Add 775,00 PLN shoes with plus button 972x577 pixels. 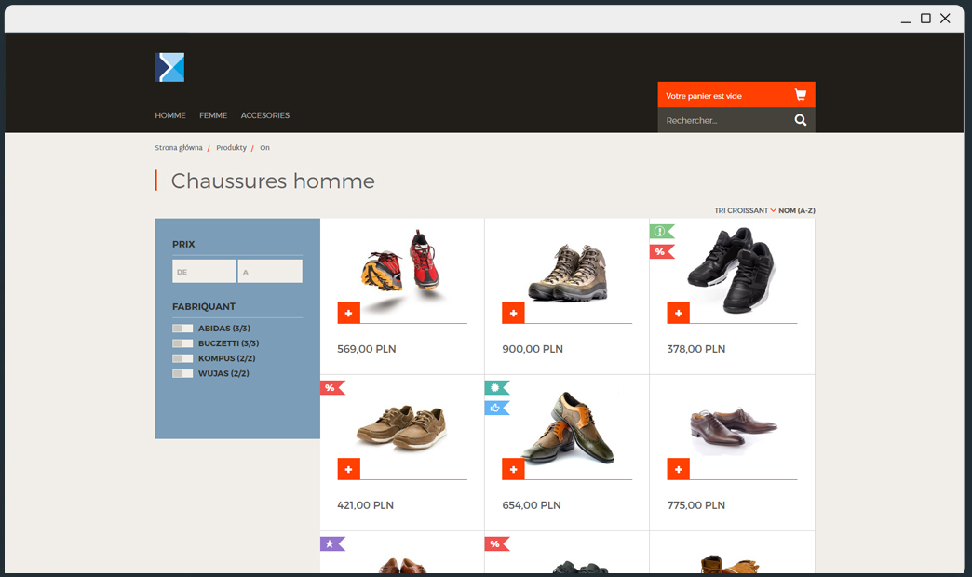point(678,469)
